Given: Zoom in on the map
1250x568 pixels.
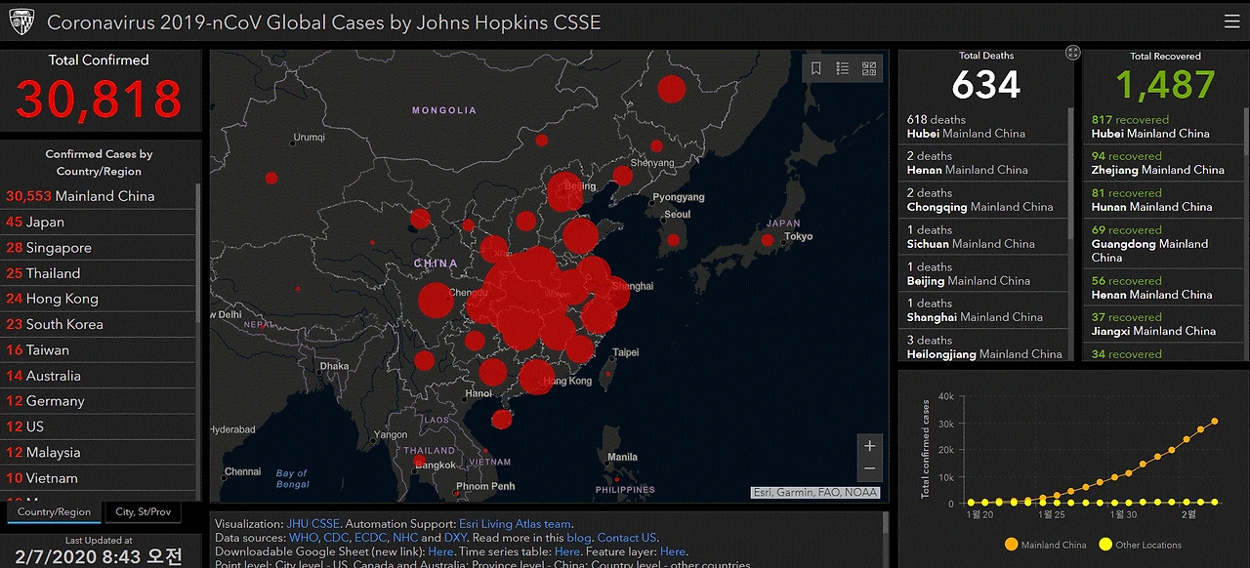Looking at the screenshot, I should [x=869, y=445].
